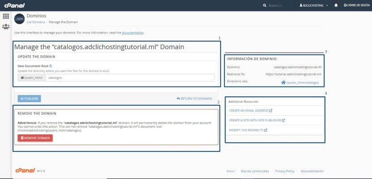372x179 pixels.
Task: Click the search magnifier icon
Action: [265, 5]
